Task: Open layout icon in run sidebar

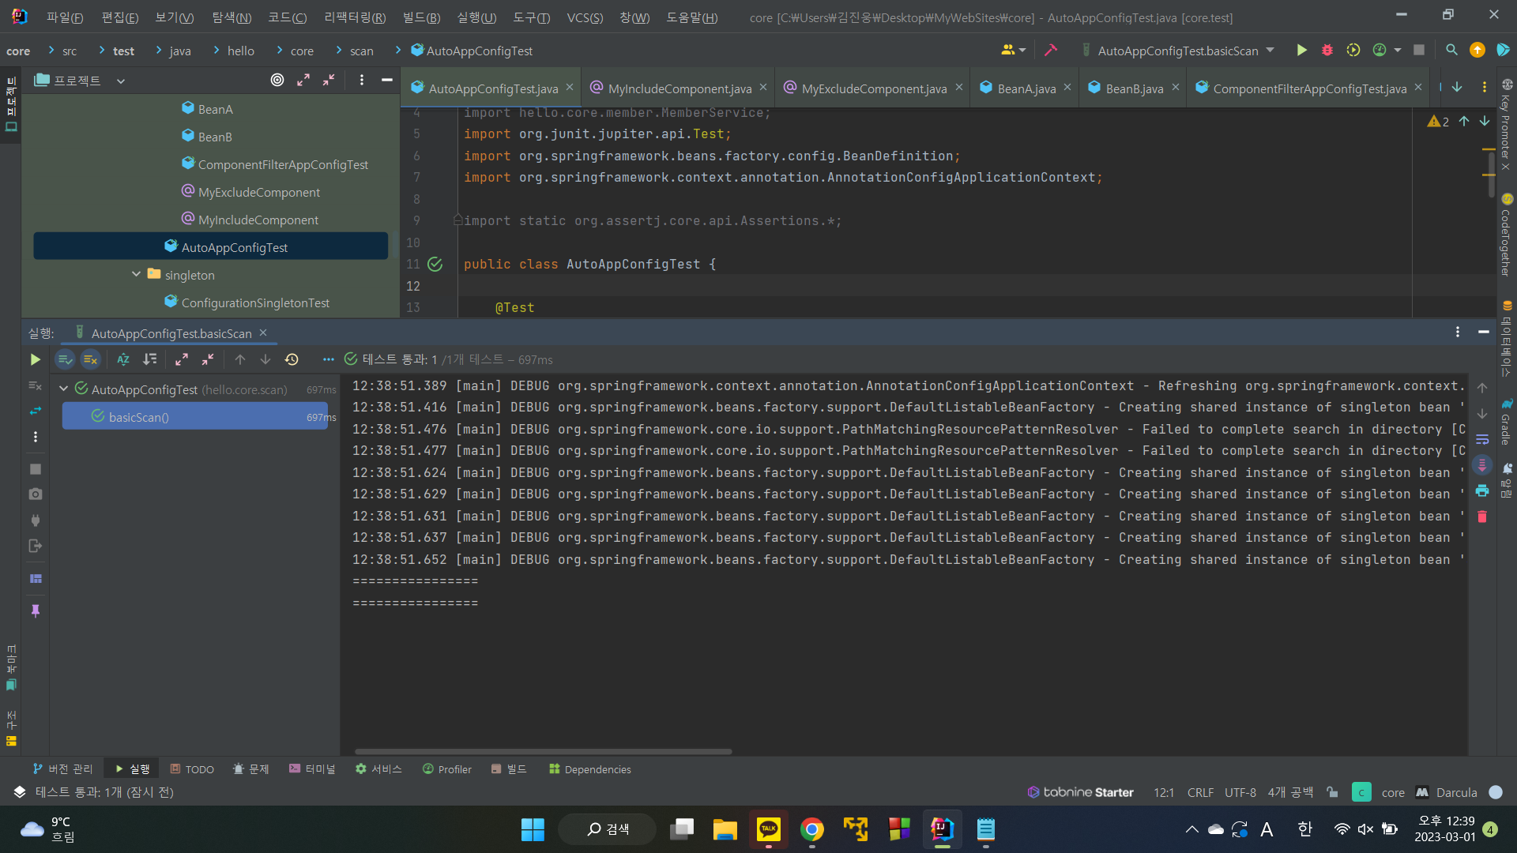Action: [x=35, y=578]
